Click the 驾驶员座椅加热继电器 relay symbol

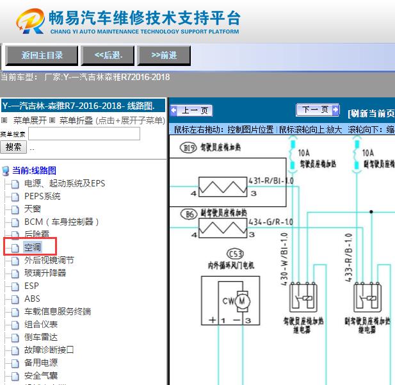tap(303, 297)
